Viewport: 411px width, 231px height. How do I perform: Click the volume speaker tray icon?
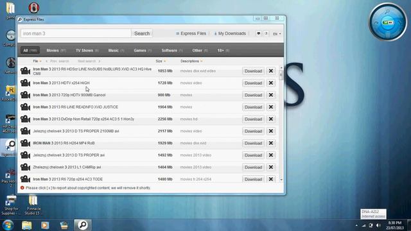[x=378, y=225]
